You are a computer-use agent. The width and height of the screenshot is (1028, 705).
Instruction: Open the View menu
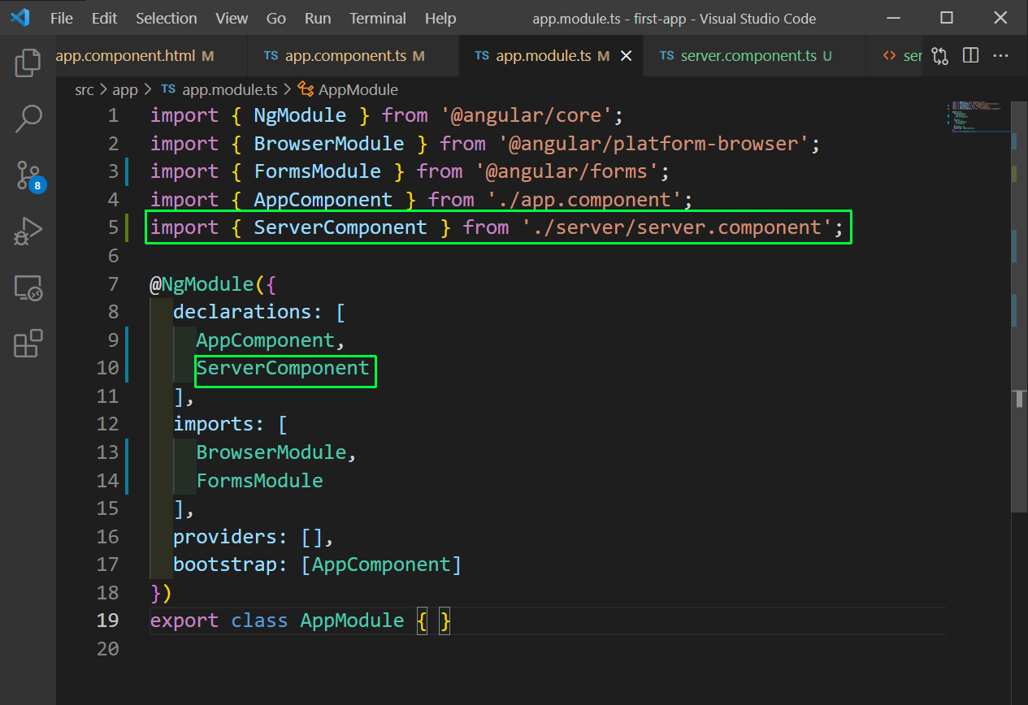coord(232,18)
